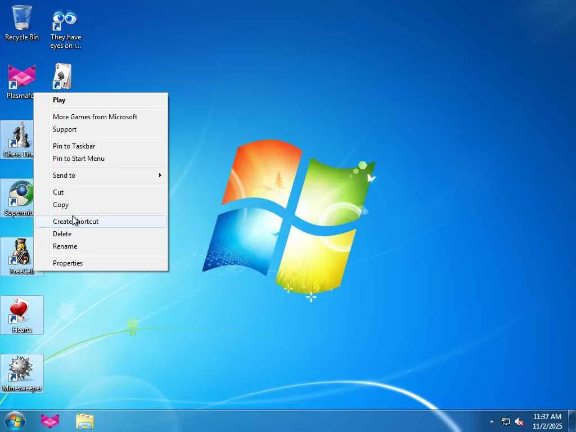Choose Delete in the context menu
The height and width of the screenshot is (432, 576).
(x=101, y=233)
